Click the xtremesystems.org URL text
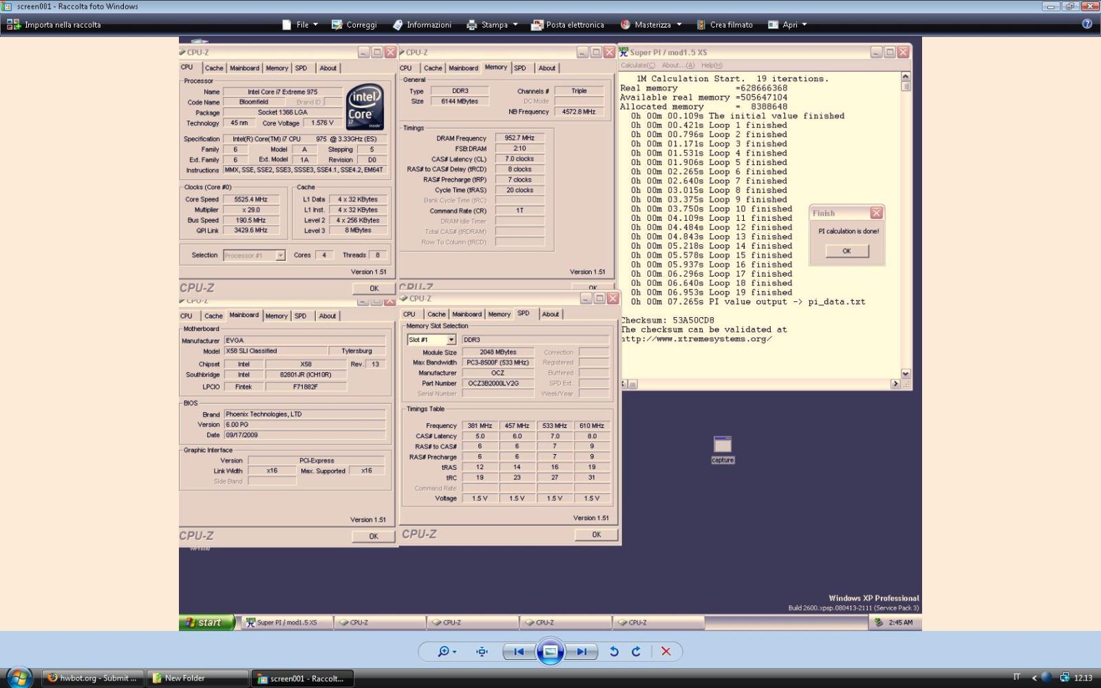This screenshot has height=688, width=1101. pos(696,339)
